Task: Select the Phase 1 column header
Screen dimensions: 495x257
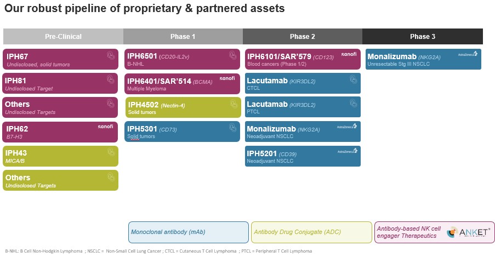Action: 183,37
